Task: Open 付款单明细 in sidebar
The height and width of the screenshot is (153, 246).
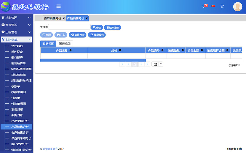Action: (x=18, y=104)
